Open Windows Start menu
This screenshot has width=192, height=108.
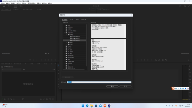83,106
